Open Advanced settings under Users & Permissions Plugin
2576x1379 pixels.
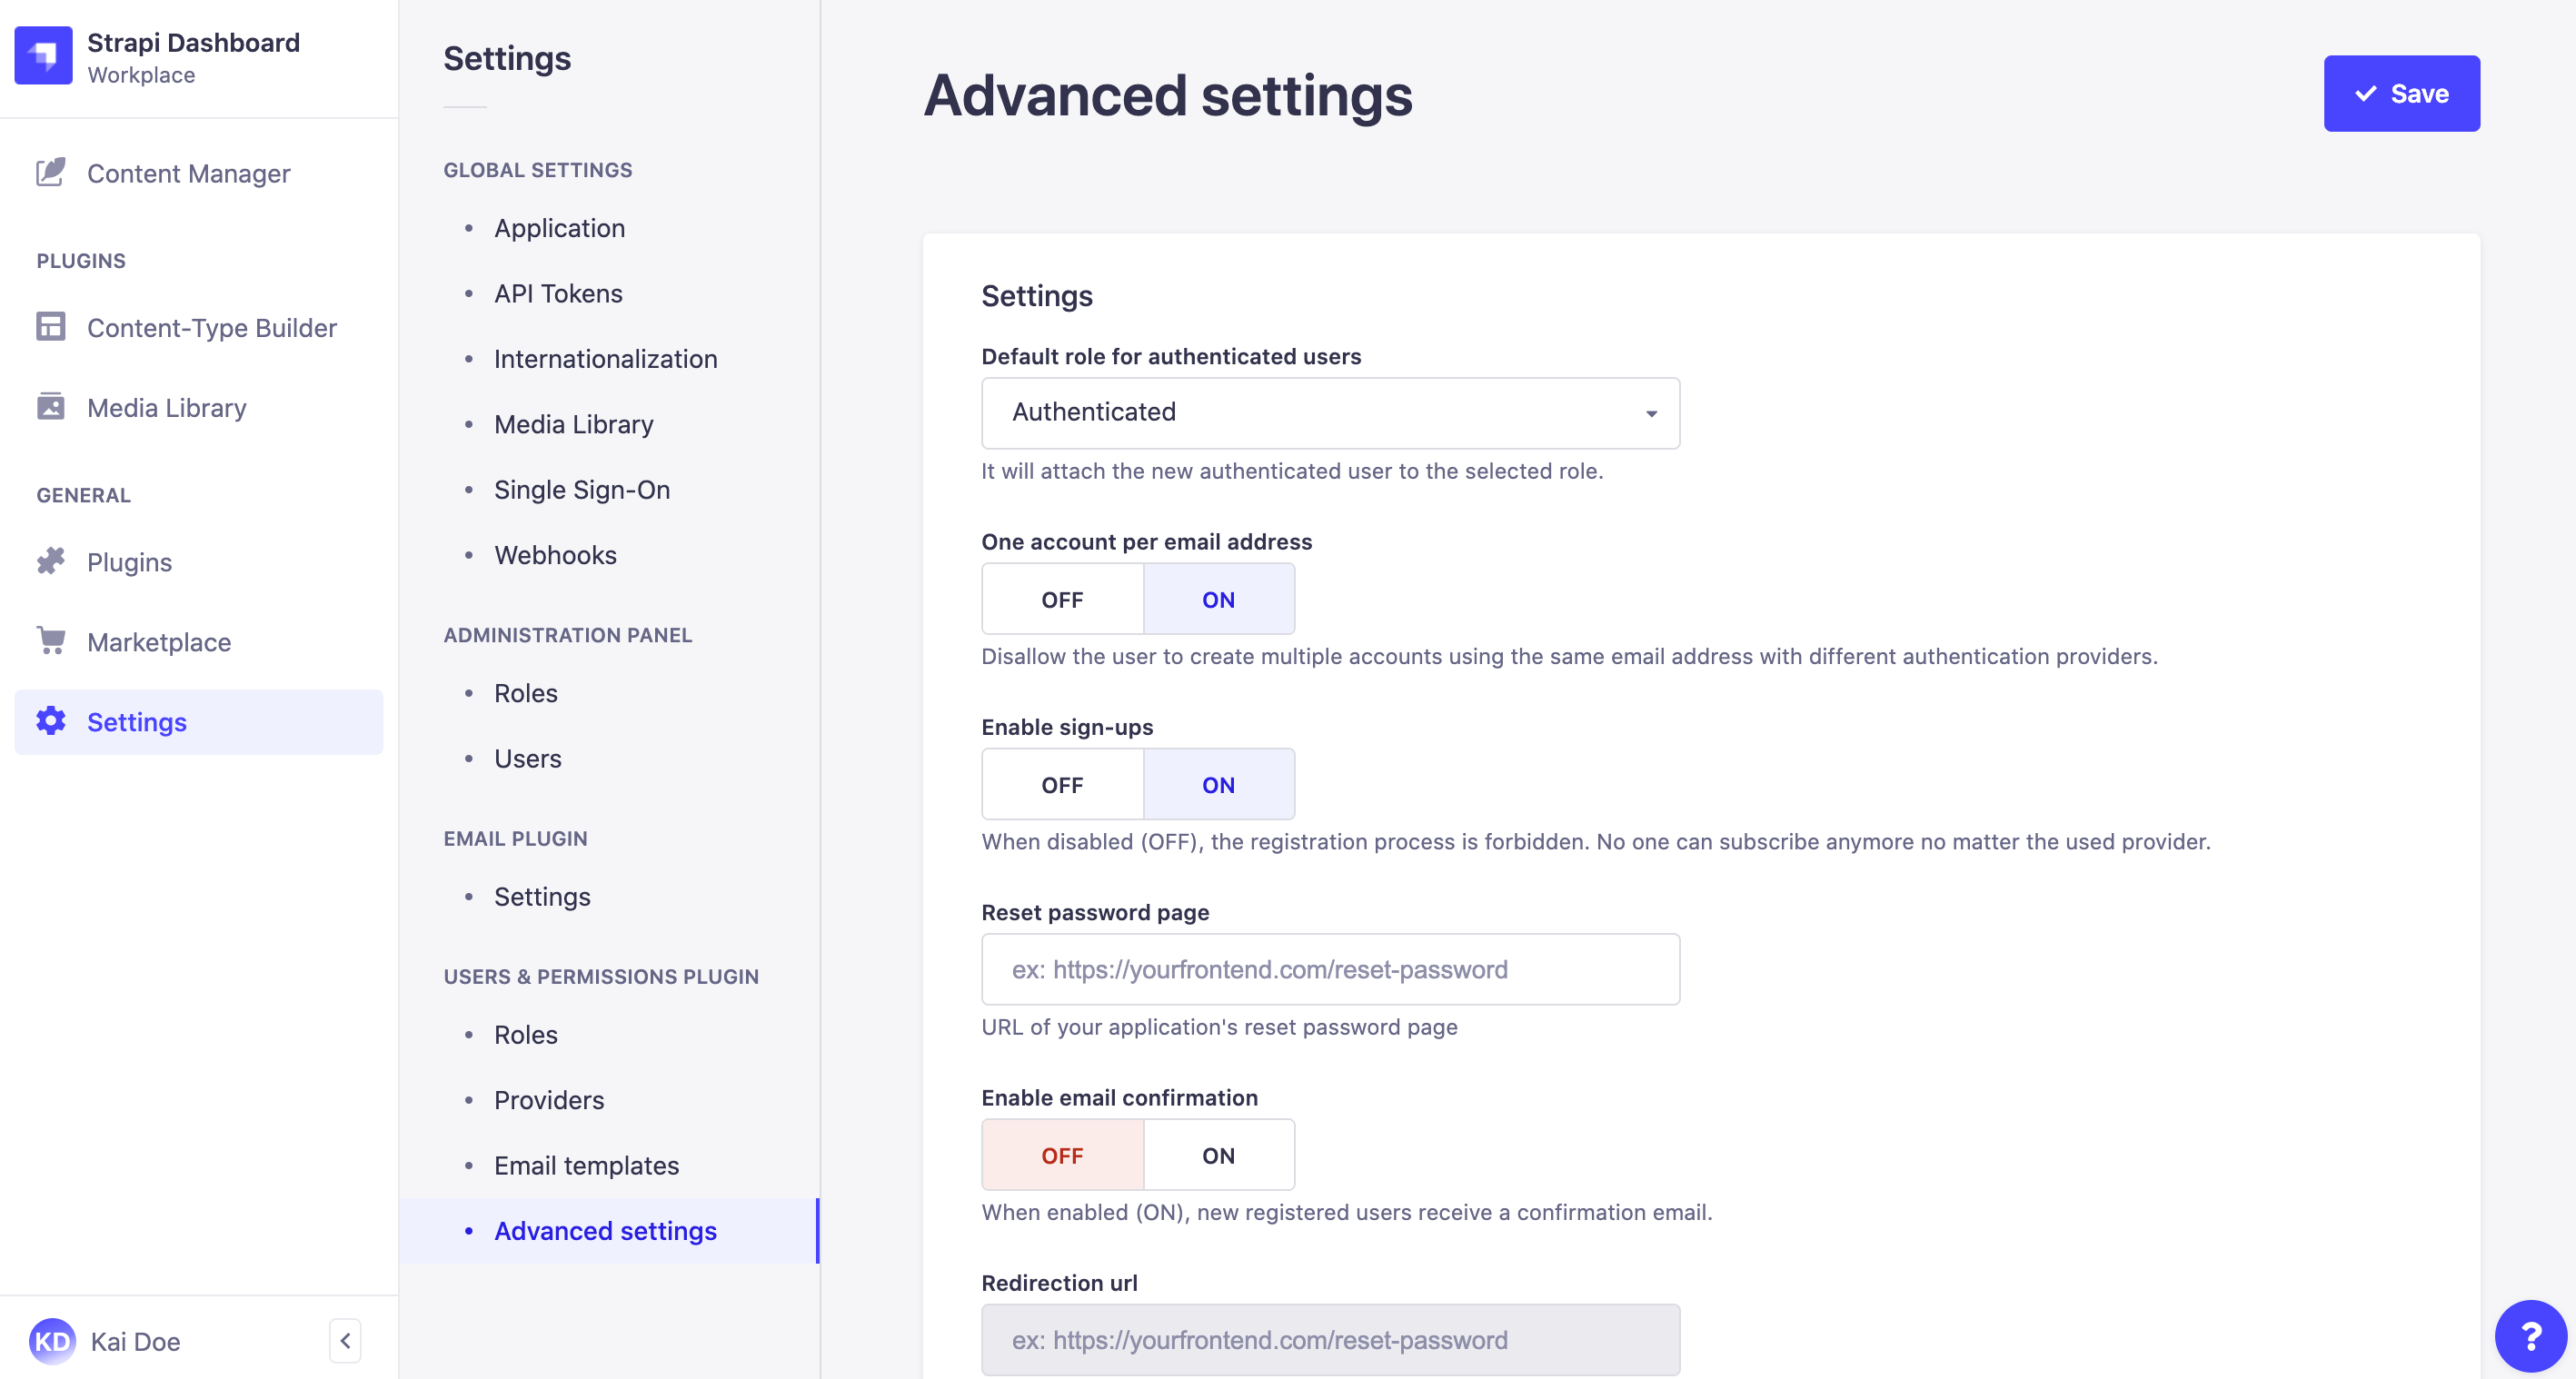tap(603, 1229)
